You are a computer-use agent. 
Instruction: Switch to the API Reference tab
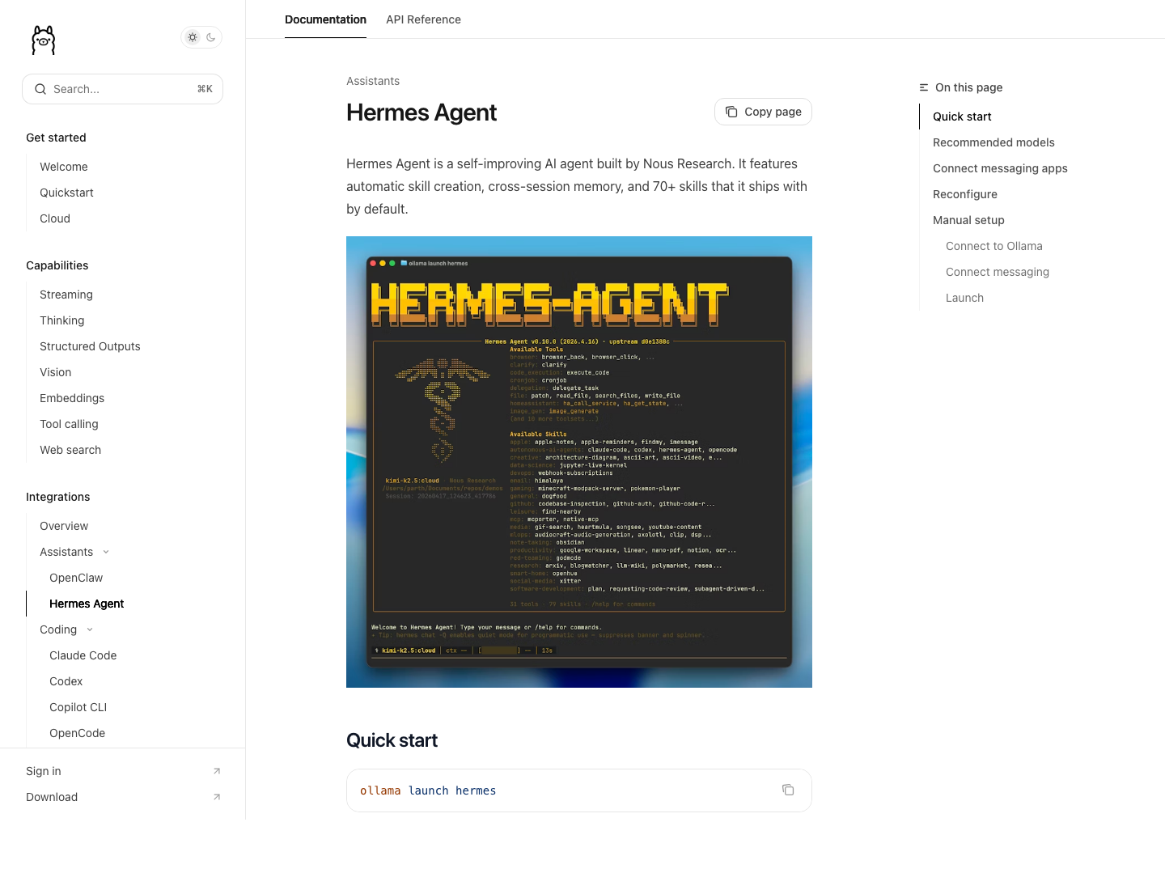(423, 19)
